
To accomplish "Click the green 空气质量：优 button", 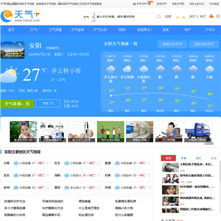I will pos(17,104).
